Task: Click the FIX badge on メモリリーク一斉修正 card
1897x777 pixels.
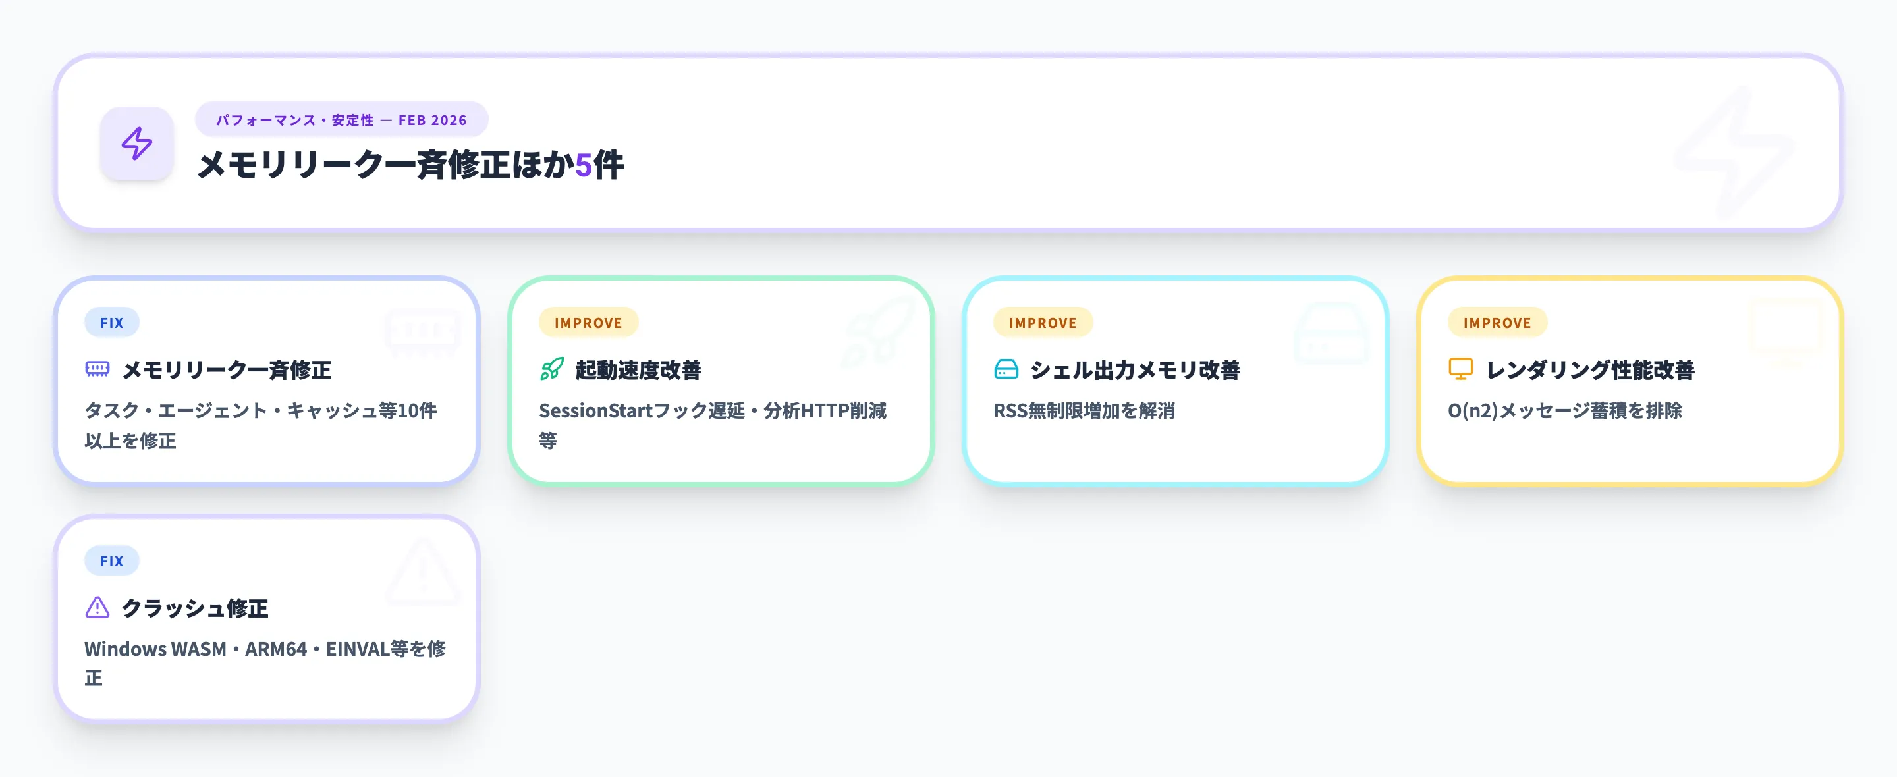Action: (112, 322)
